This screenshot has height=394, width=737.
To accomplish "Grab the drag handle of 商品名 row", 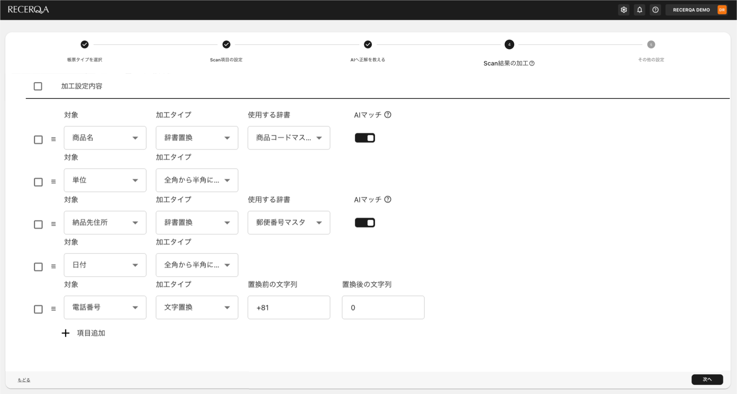I will click(54, 139).
